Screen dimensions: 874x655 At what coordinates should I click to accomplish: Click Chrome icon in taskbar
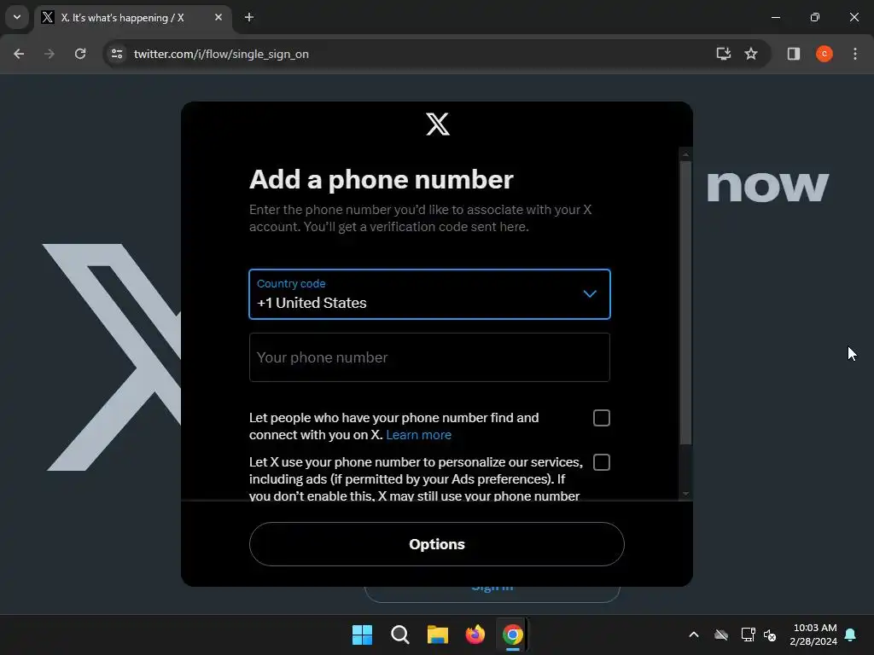click(512, 635)
